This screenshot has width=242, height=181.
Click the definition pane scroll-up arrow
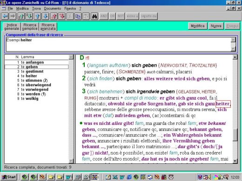point(235,57)
